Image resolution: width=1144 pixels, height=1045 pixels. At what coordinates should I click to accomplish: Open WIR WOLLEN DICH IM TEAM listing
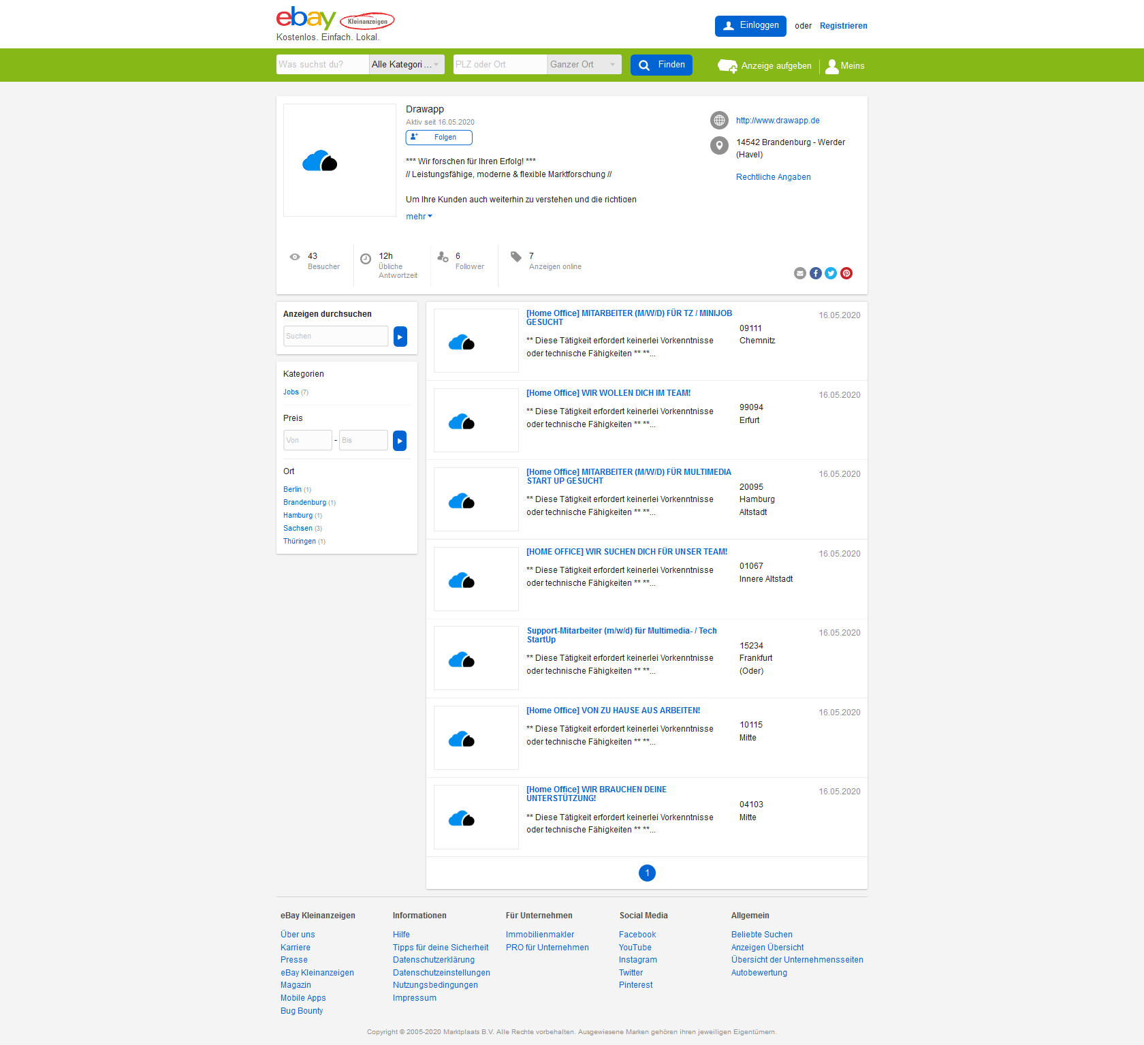[x=608, y=393]
